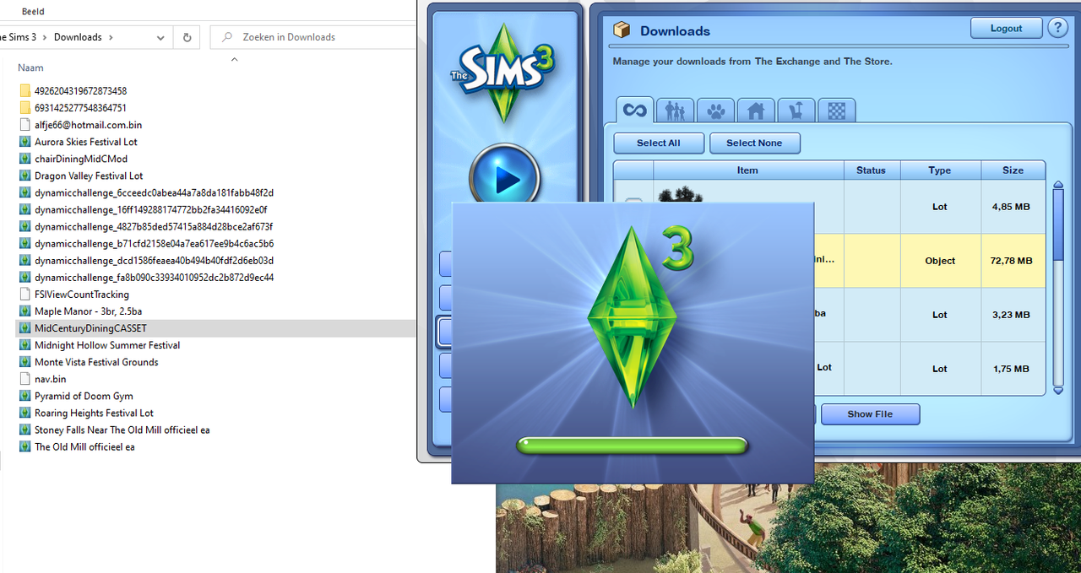The image size is (1081, 573).
Task: Click Sims3Pack icon of Dragon Valley Festival Lot
Action: (x=24, y=176)
